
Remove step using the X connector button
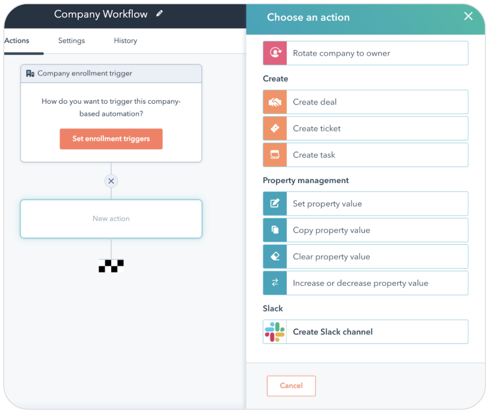[111, 181]
